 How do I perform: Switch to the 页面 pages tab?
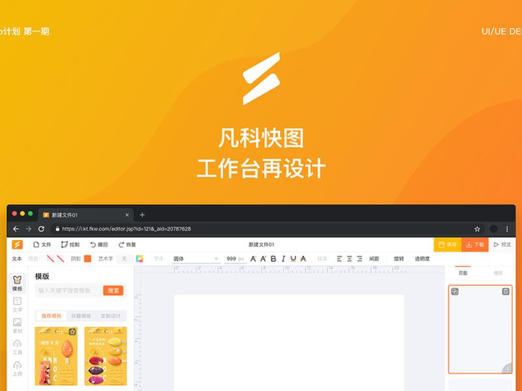(463, 273)
